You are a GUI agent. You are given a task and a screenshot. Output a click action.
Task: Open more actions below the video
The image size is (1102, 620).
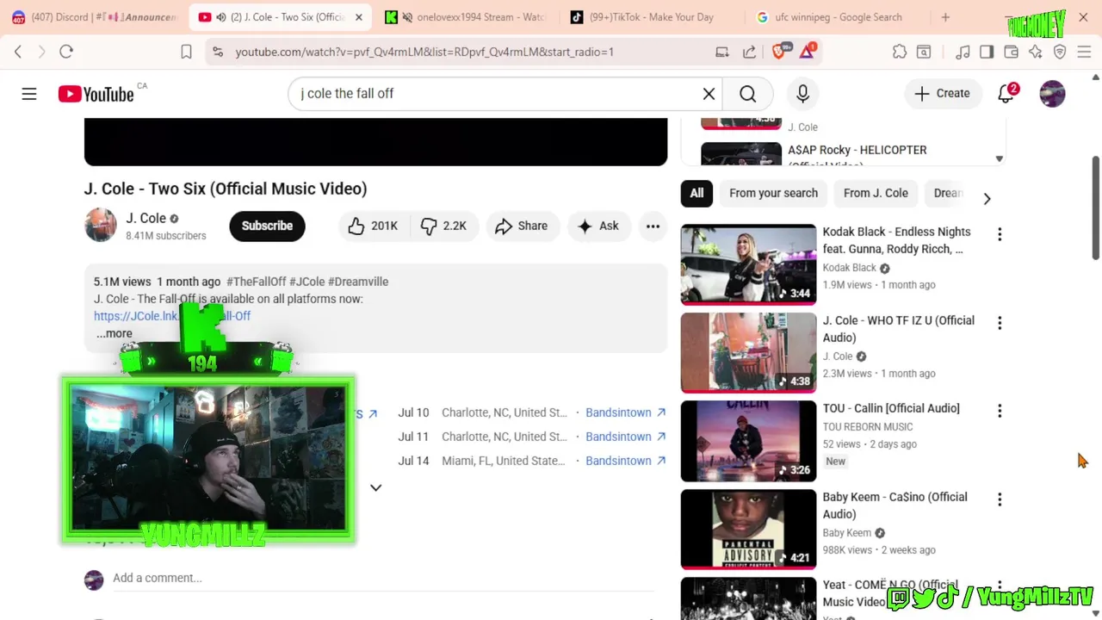653,226
